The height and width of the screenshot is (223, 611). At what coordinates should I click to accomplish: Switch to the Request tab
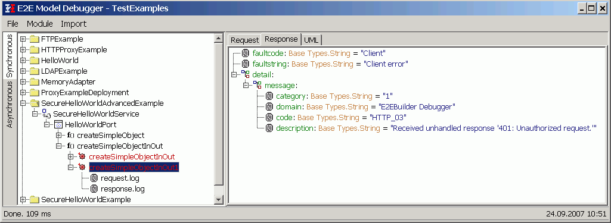[244, 40]
